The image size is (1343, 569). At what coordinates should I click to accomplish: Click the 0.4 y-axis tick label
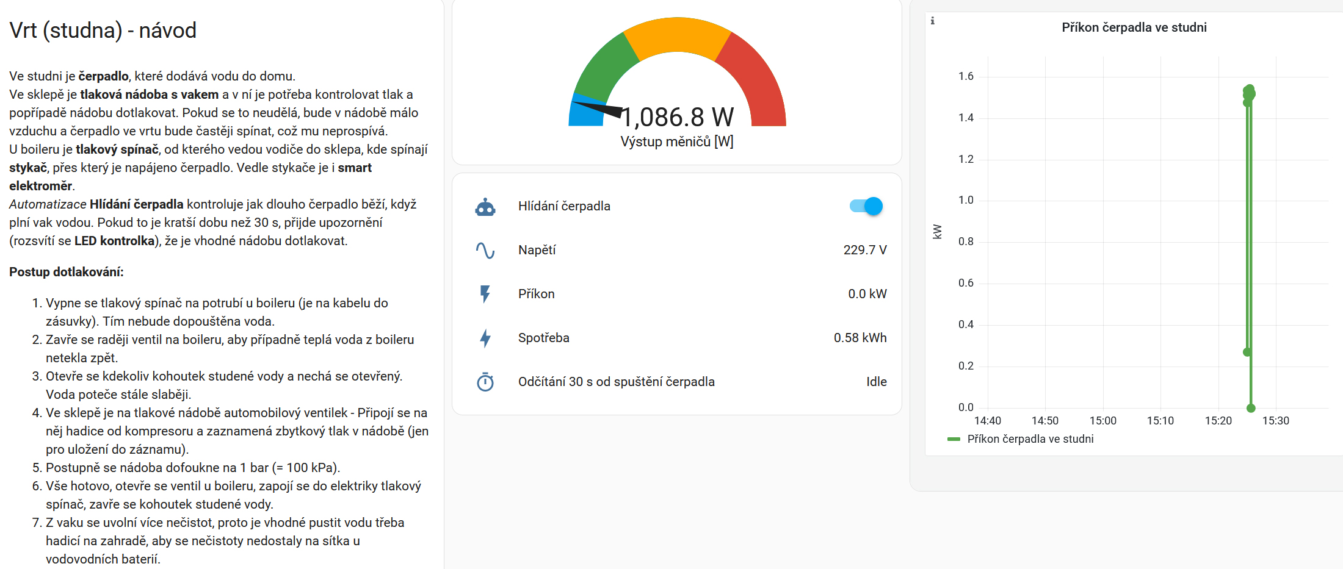[x=966, y=324]
